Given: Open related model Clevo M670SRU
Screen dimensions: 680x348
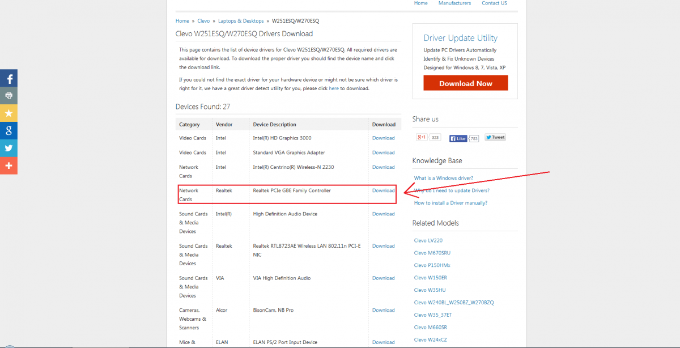Looking at the screenshot, I should pyautogui.click(x=432, y=253).
